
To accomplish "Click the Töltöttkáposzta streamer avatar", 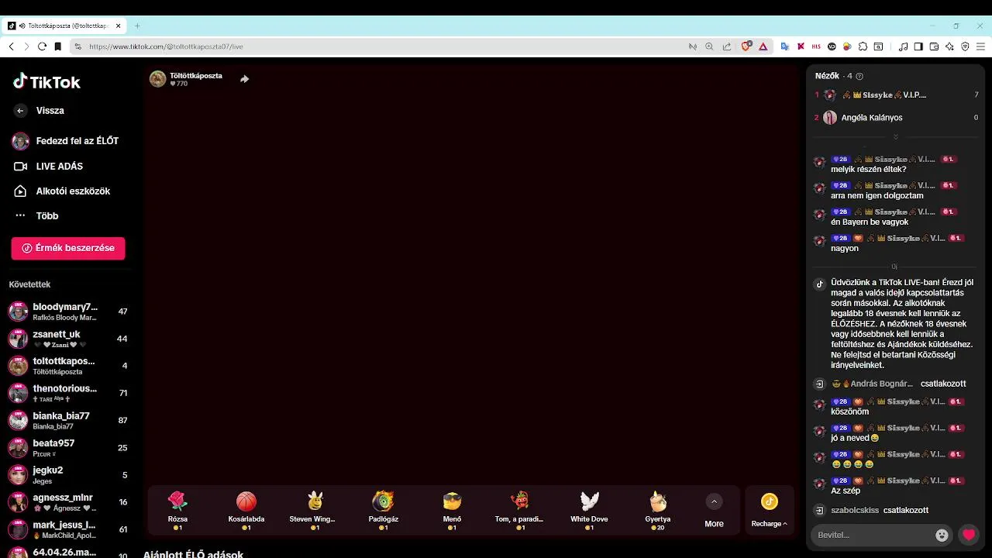I will pos(157,79).
